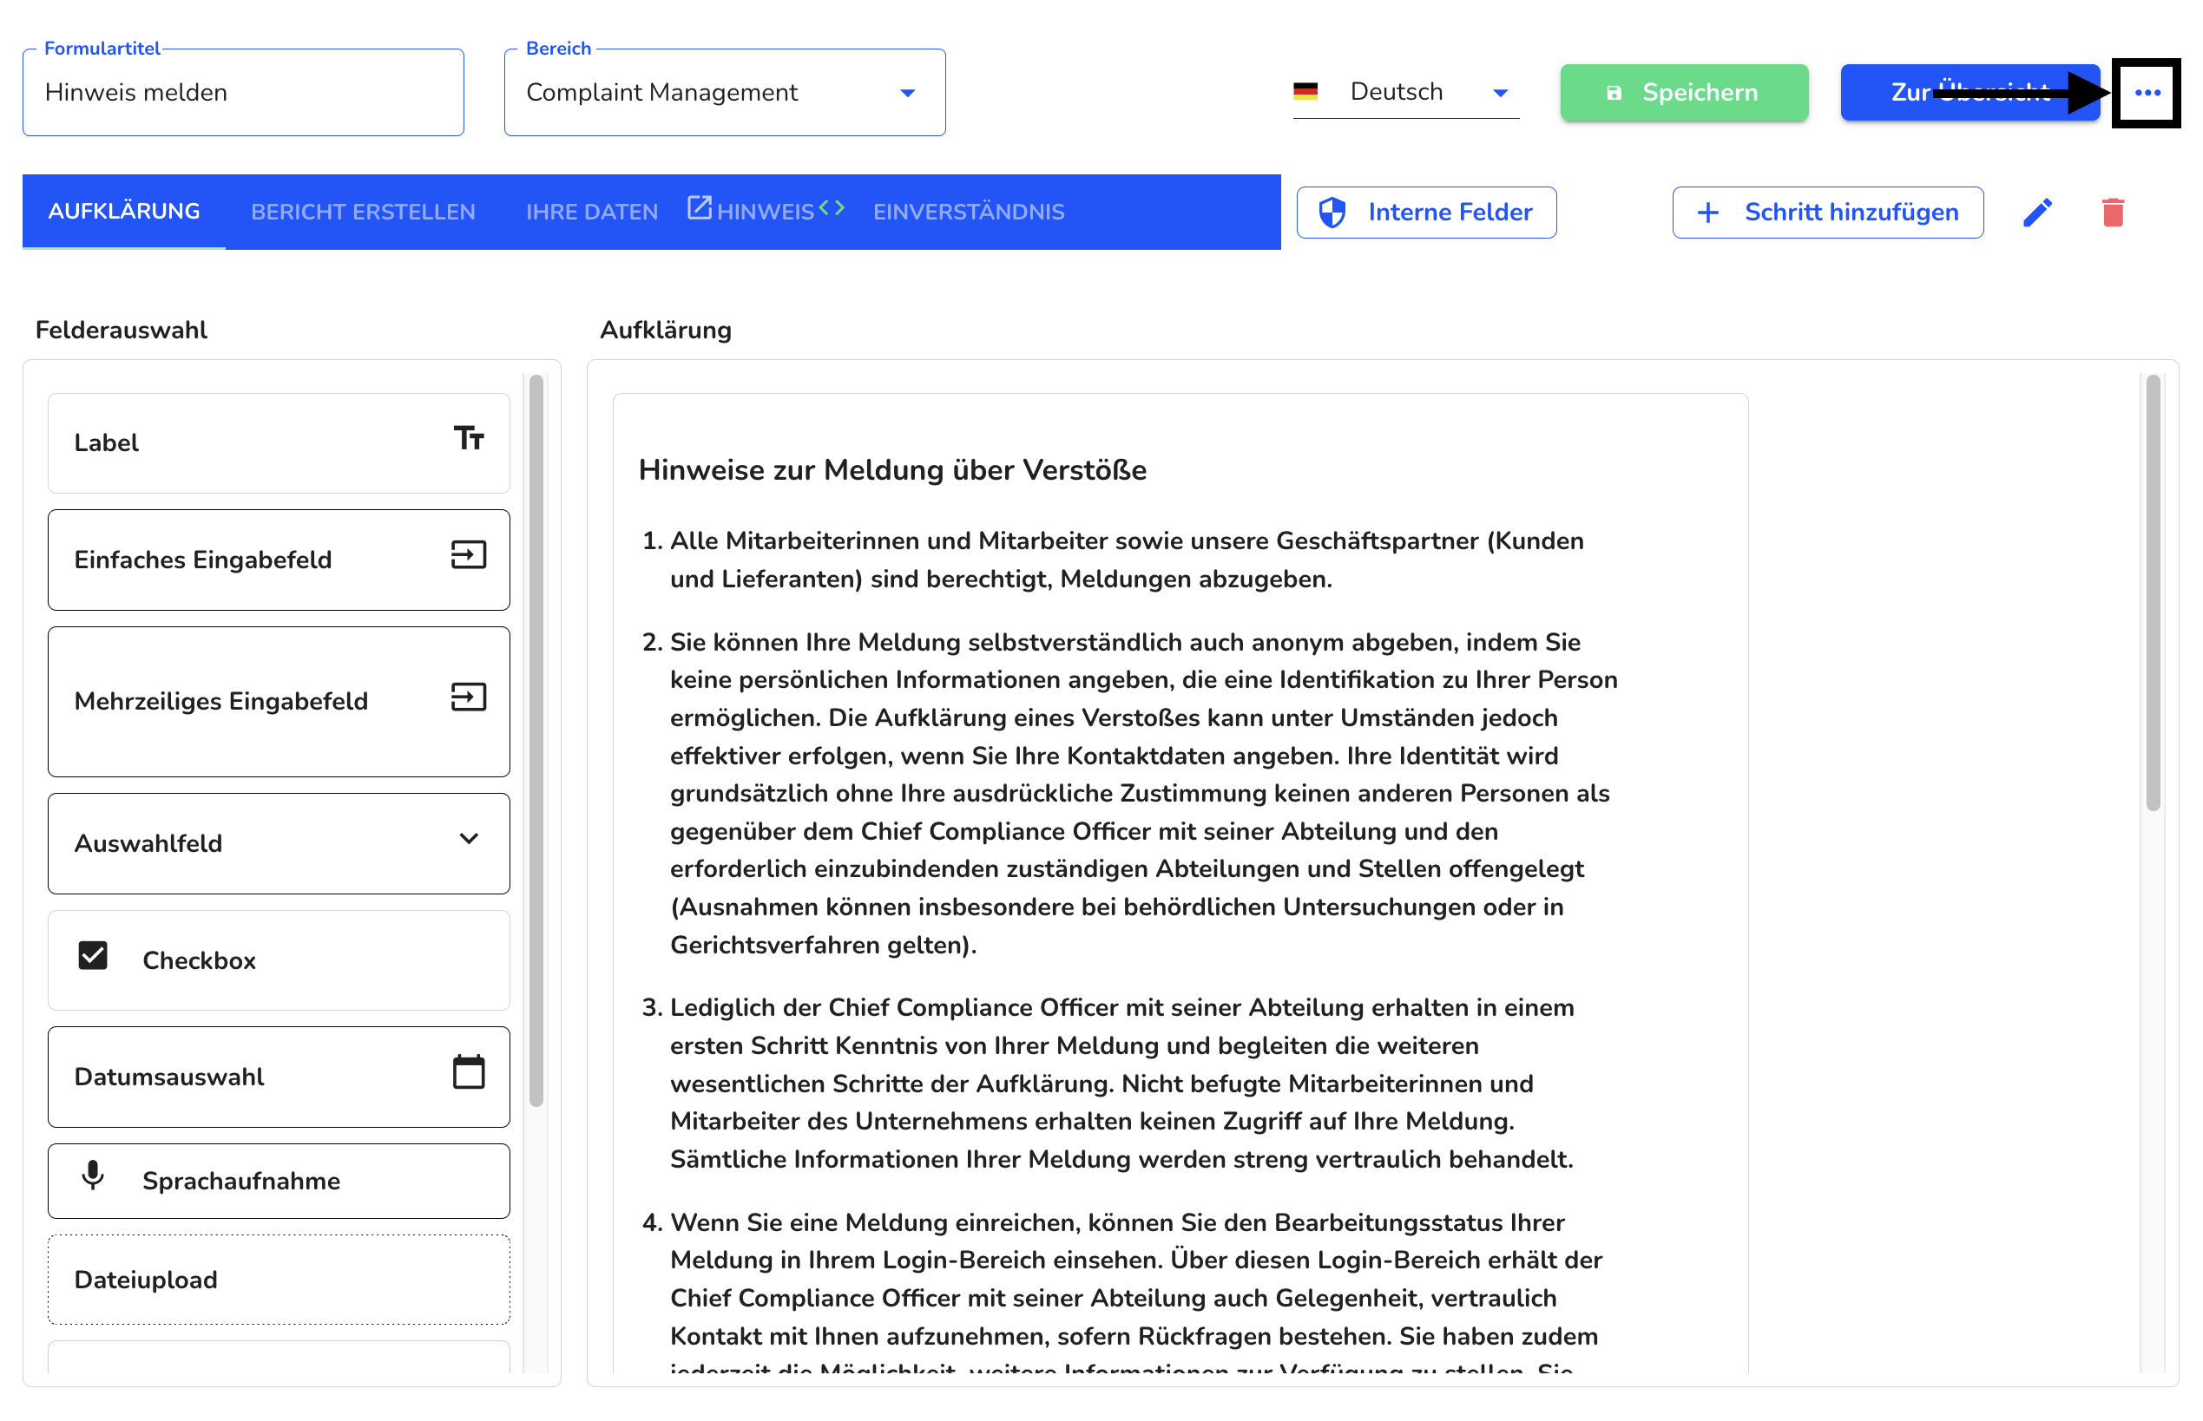Viewport: 2203px width, 1421px height.
Task: Click the shield icon on Interne Felder
Action: (x=1332, y=213)
